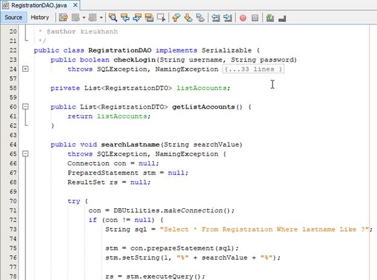Toggle Rectangular Selection mode icon
This screenshot has height=280, width=377.
(161, 17)
